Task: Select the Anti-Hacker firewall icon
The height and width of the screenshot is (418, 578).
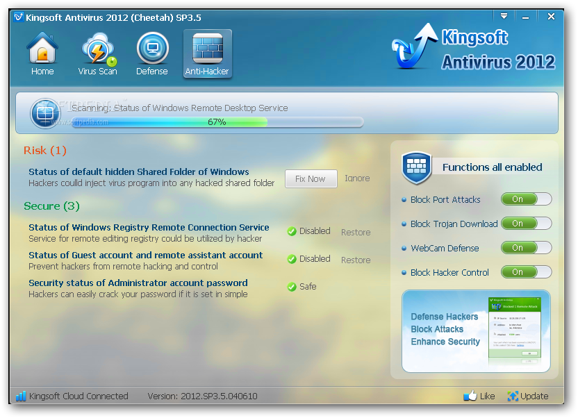Action: 208,48
